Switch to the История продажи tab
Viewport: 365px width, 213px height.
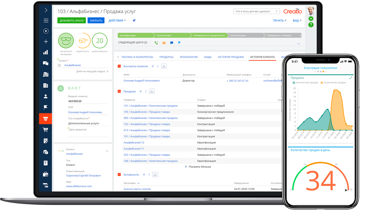tap(230, 57)
